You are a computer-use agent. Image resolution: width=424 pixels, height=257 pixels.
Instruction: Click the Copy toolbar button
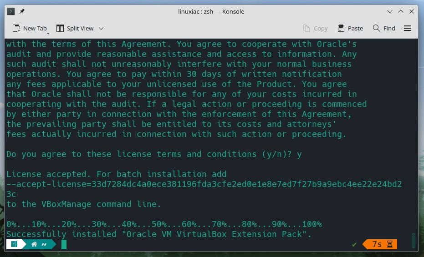pyautogui.click(x=315, y=28)
